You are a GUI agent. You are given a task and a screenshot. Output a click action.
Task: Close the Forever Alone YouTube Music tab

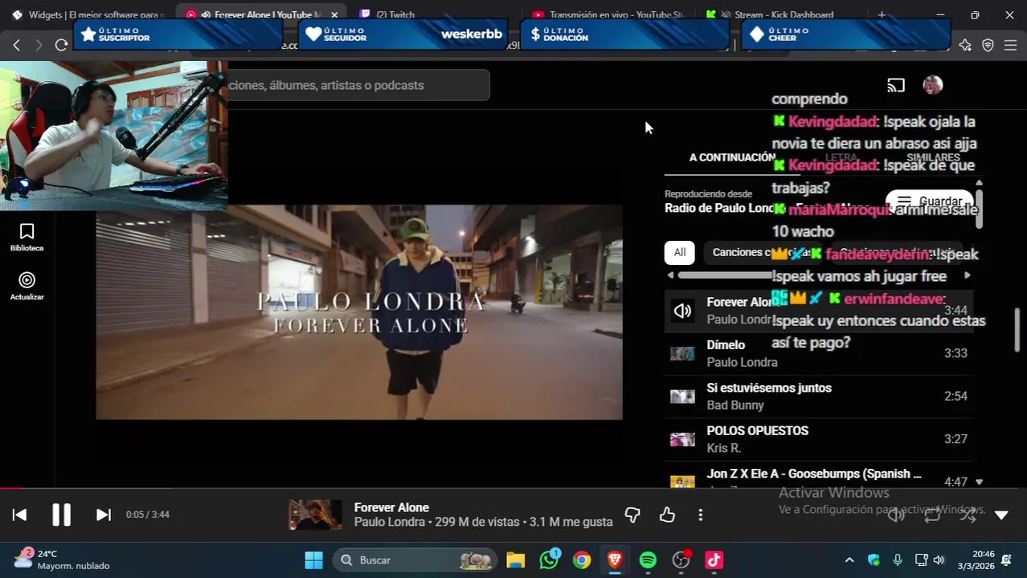(334, 14)
